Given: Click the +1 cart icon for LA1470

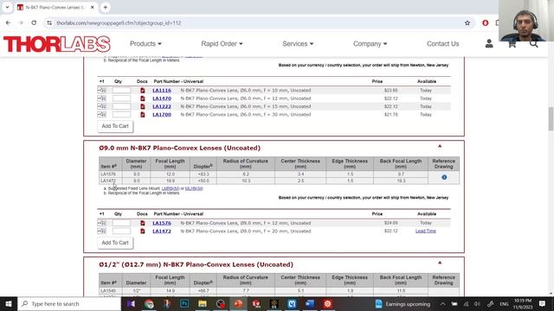Looking at the screenshot, I should click(x=102, y=98).
